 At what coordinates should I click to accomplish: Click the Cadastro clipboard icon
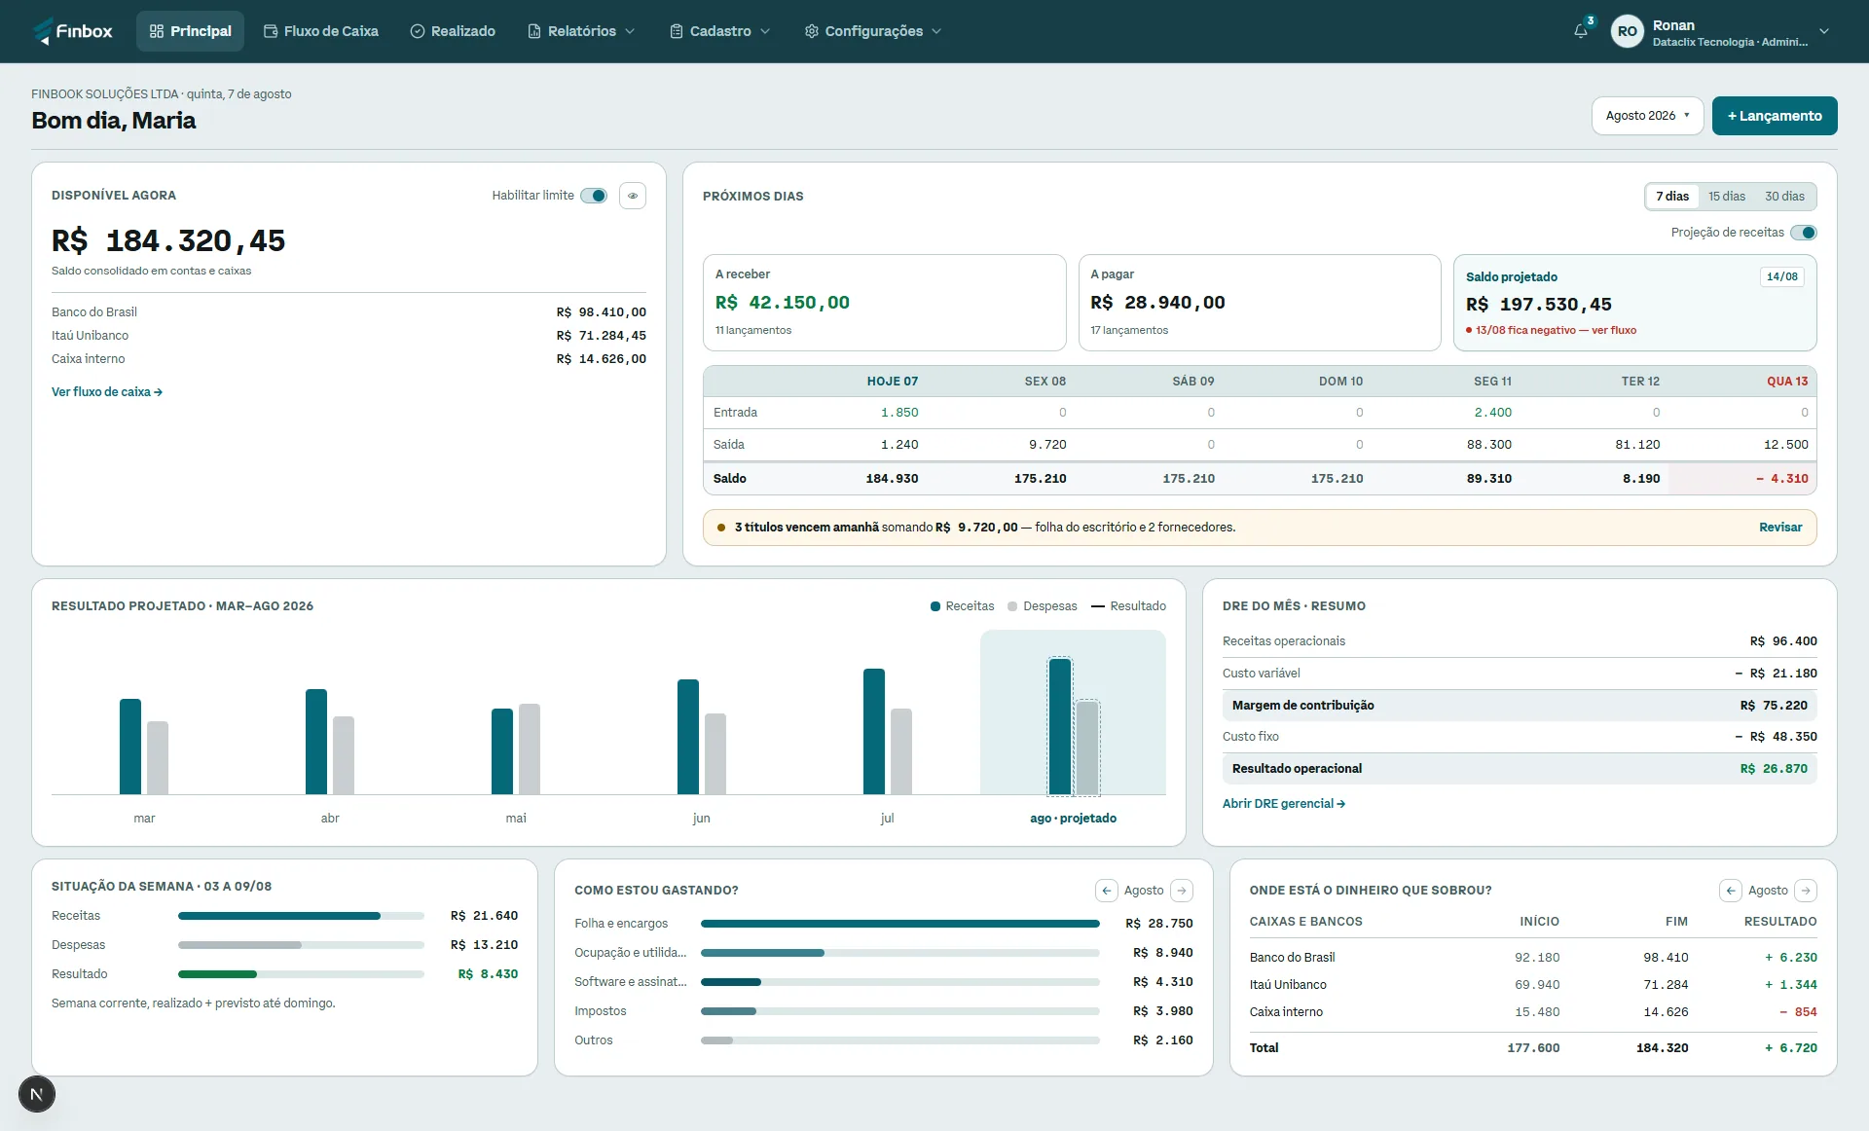pyautogui.click(x=677, y=31)
